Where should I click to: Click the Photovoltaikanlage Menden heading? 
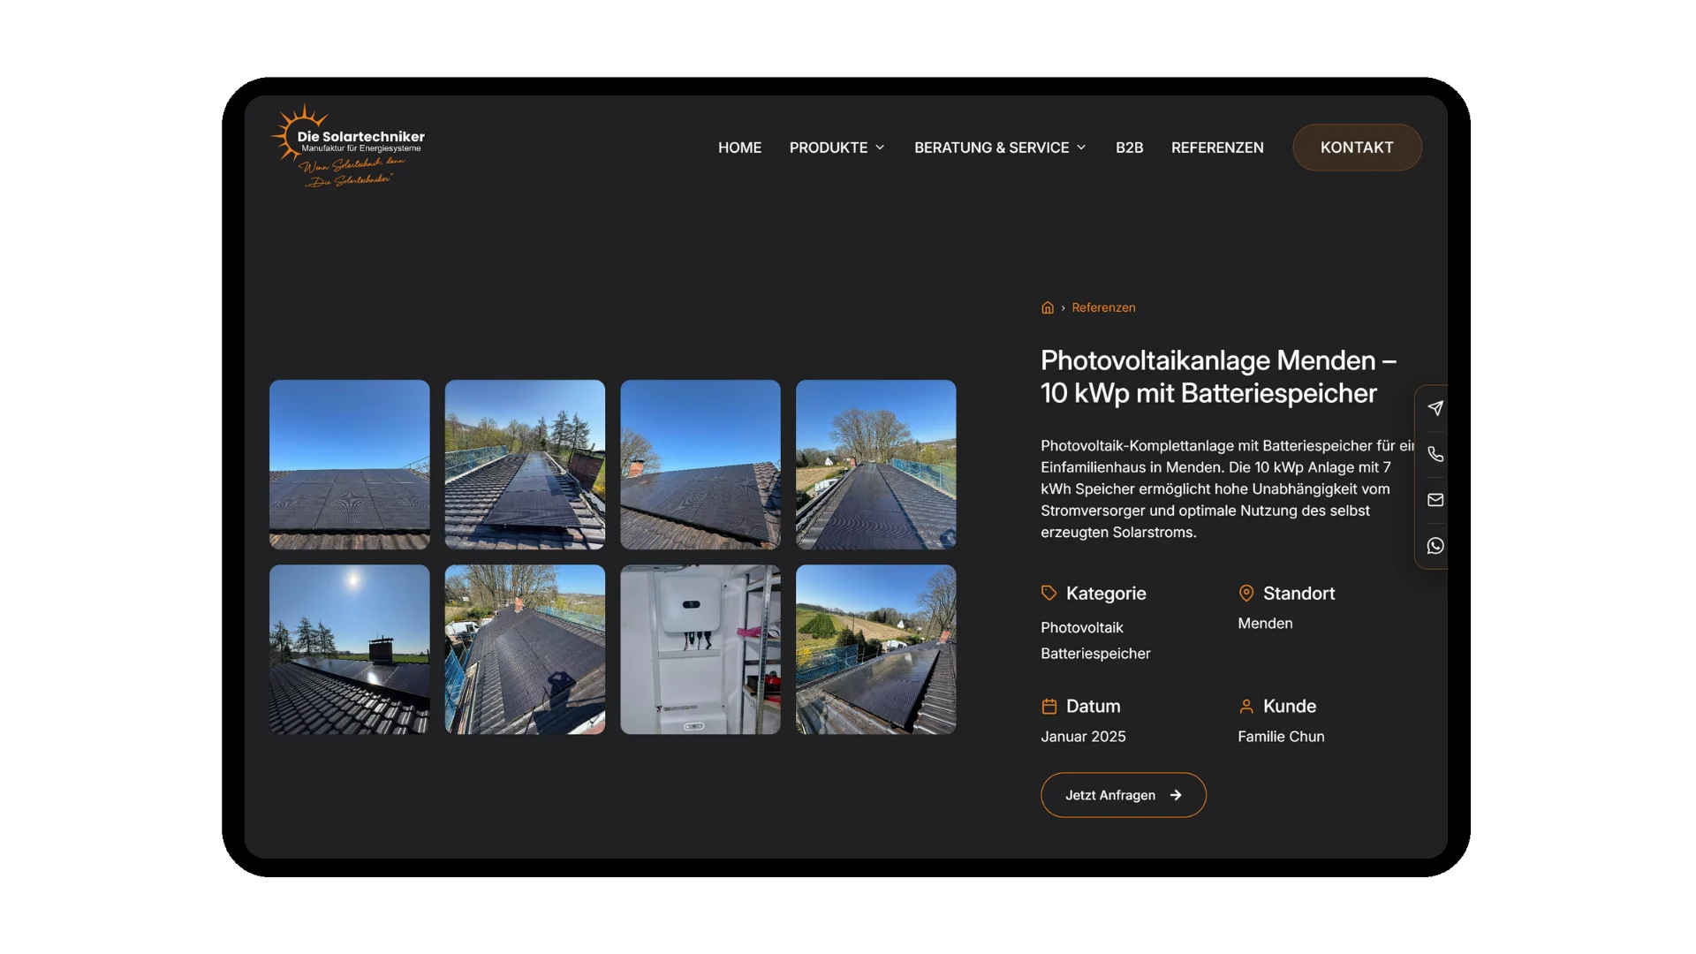click(x=1218, y=376)
